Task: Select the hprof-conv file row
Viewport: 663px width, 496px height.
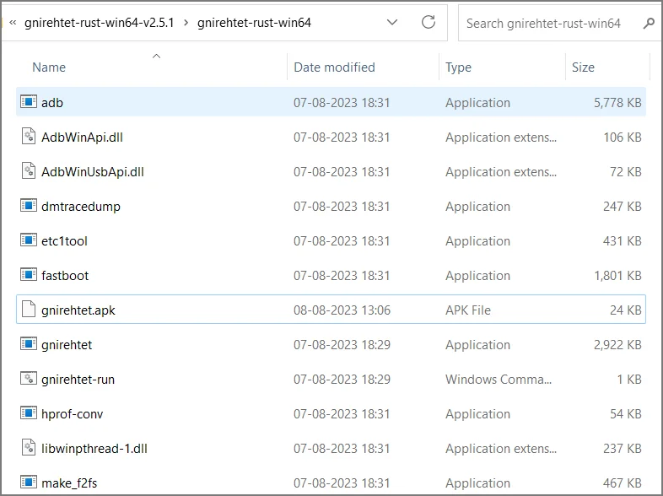Action: coord(331,413)
